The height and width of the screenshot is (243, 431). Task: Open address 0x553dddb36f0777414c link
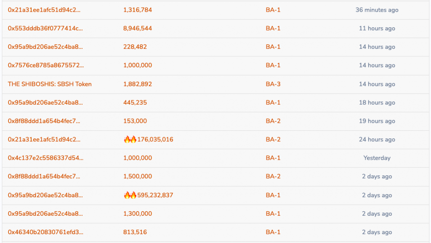click(45, 28)
